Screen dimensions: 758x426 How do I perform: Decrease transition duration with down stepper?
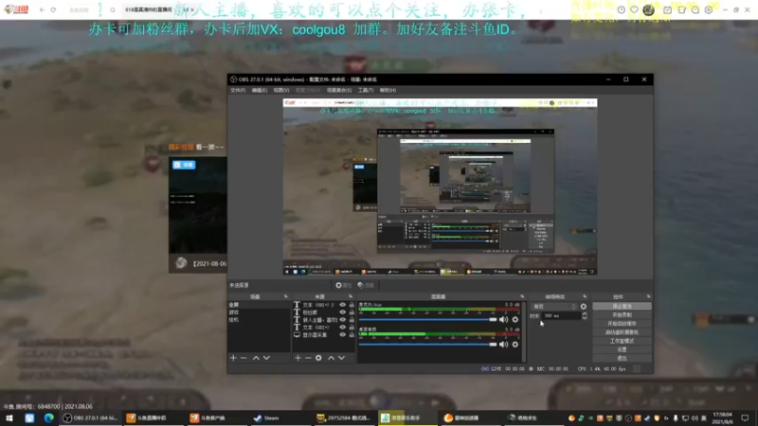pos(585,318)
